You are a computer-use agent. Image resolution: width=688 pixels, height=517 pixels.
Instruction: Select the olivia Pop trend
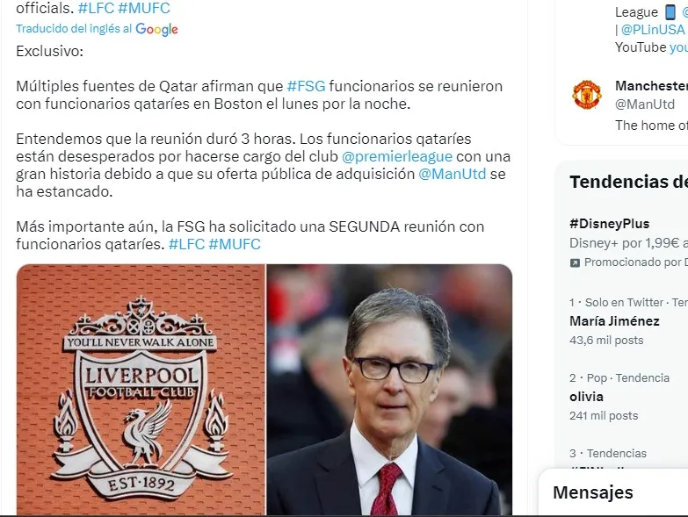[x=629, y=397]
